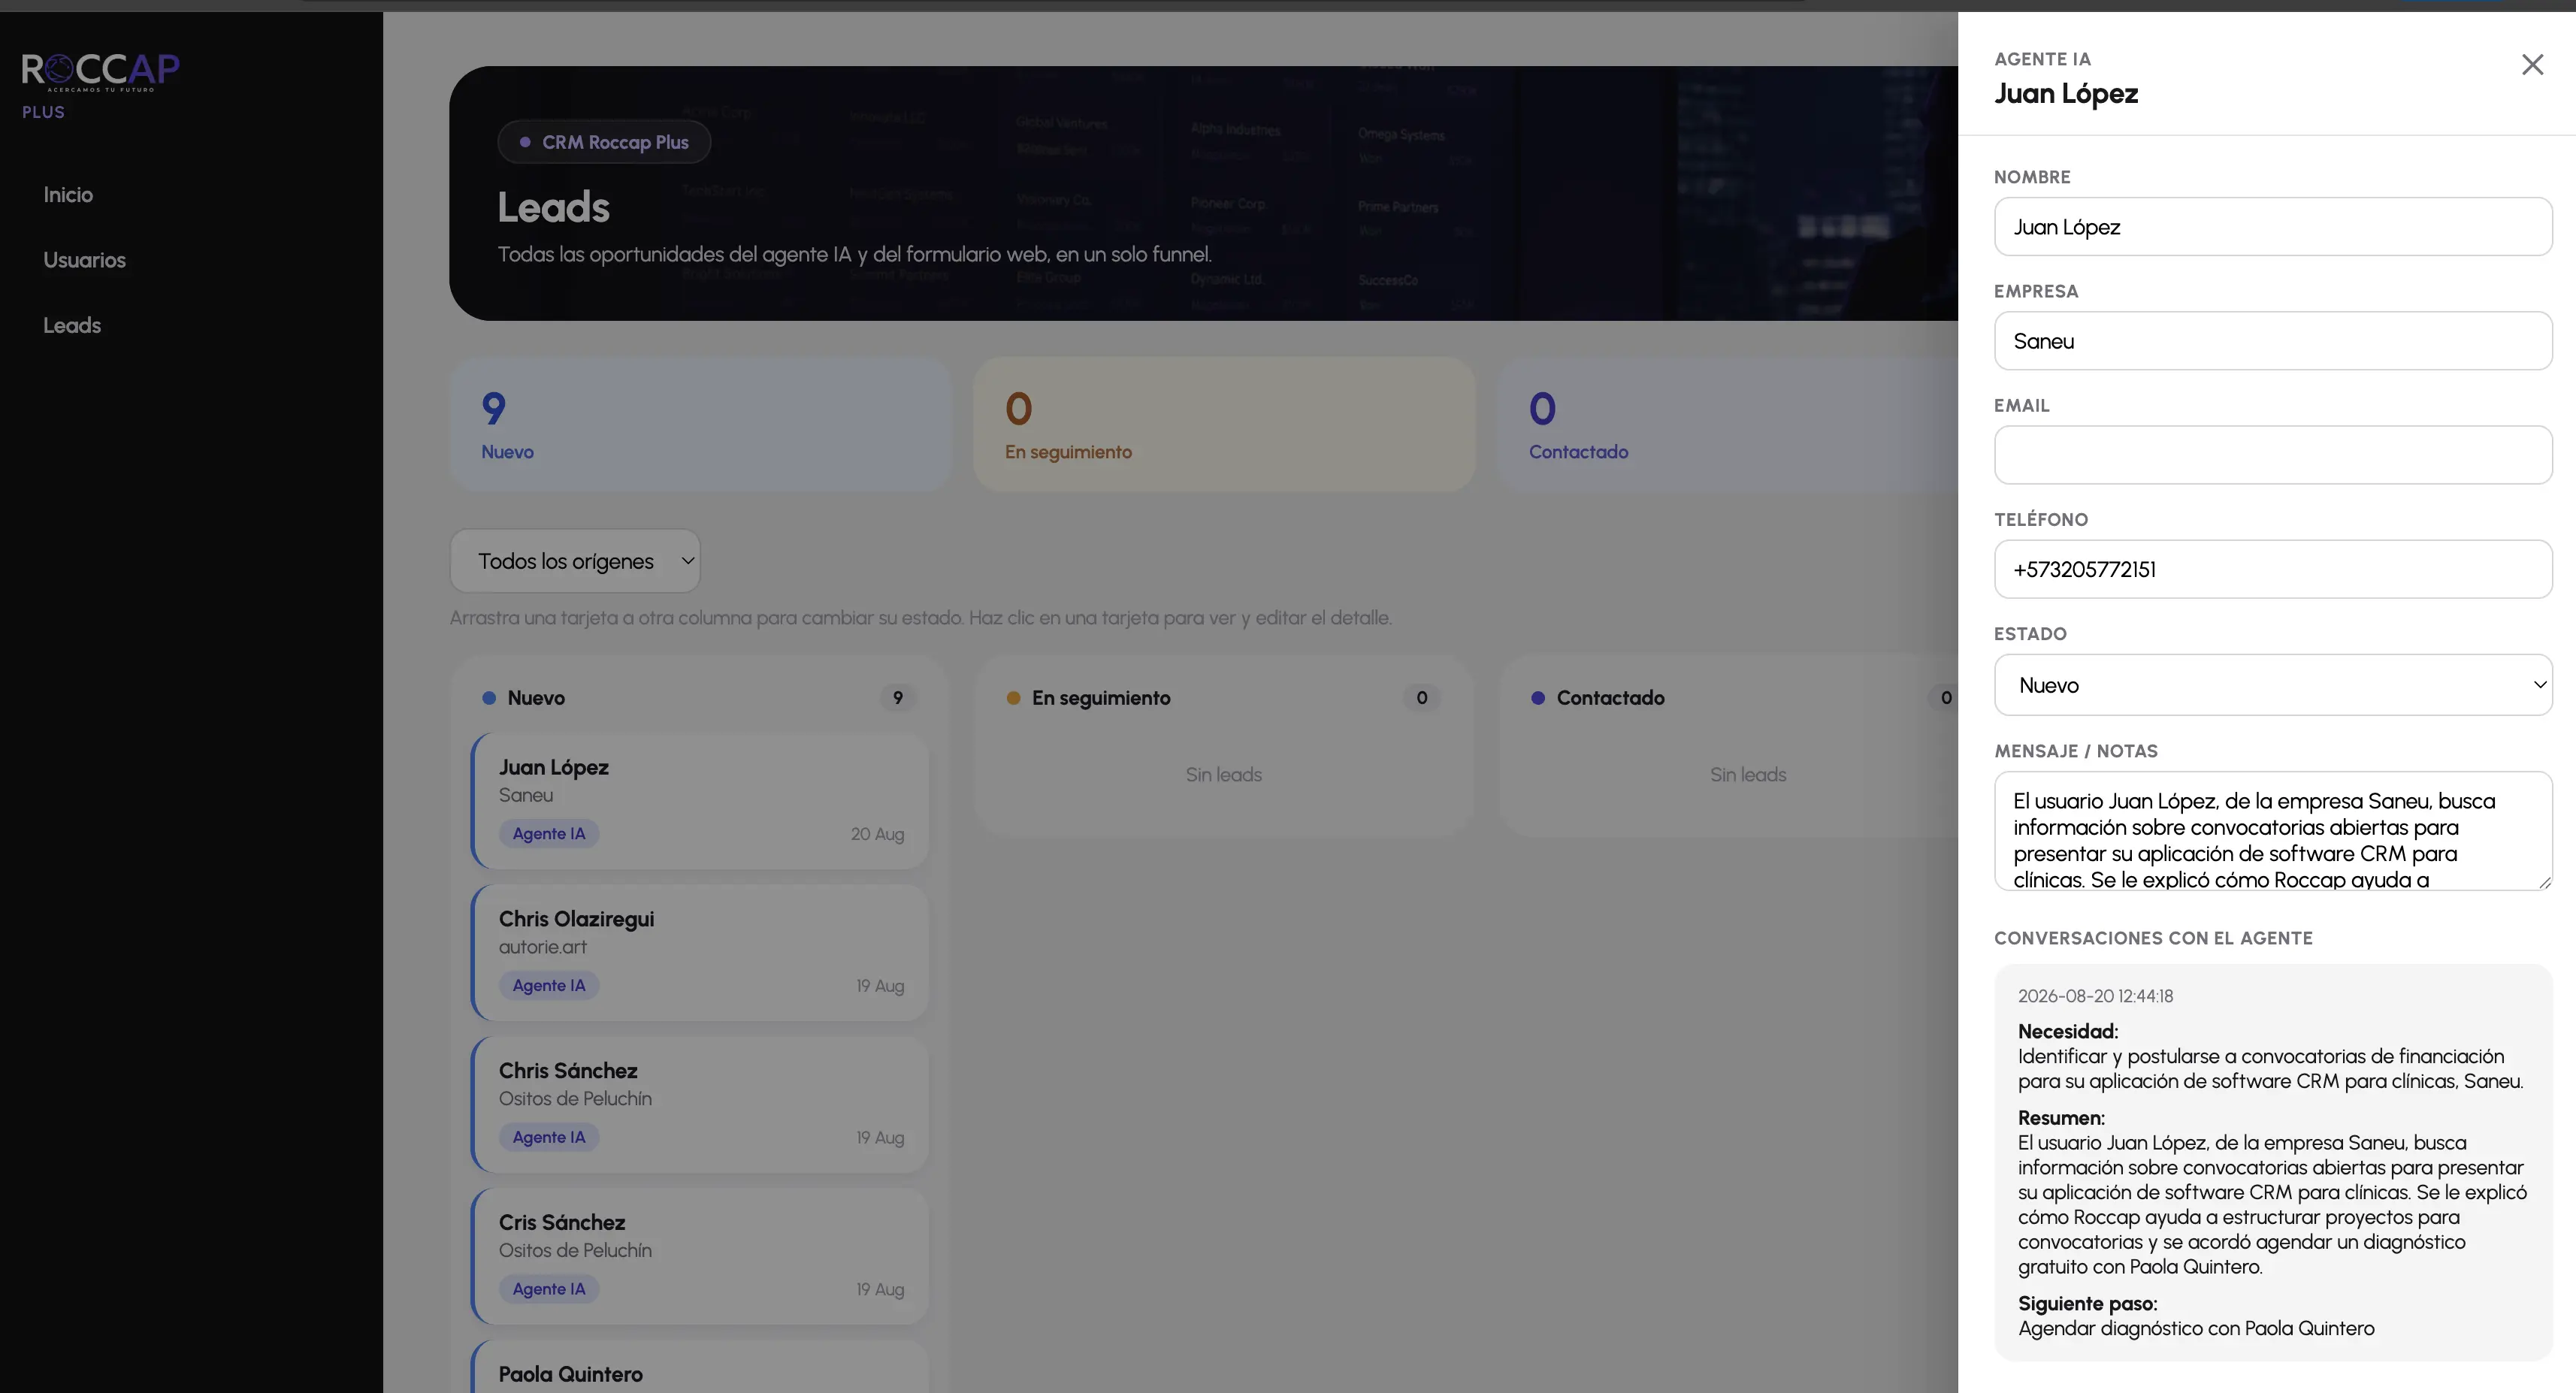Click the Contactado summary card
The height and width of the screenshot is (1393, 2576).
tap(1728, 424)
